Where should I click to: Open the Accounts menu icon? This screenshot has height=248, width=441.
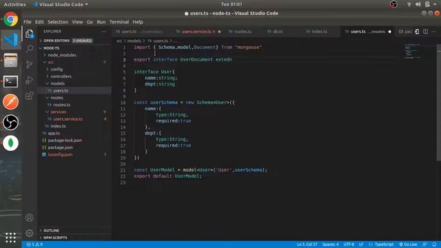pyautogui.click(x=29, y=218)
